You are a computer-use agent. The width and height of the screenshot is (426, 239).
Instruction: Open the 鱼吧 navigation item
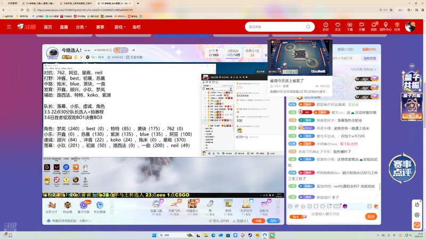click(136, 27)
